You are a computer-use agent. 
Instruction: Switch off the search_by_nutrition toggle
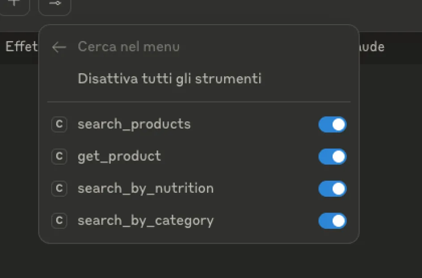332,189
